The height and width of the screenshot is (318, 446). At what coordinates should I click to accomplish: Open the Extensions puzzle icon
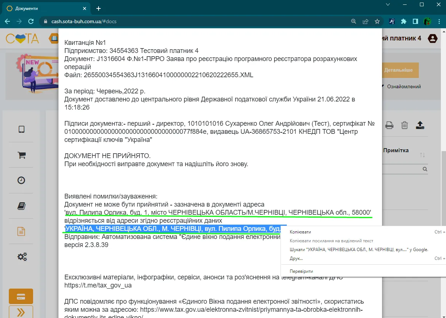coord(404,21)
